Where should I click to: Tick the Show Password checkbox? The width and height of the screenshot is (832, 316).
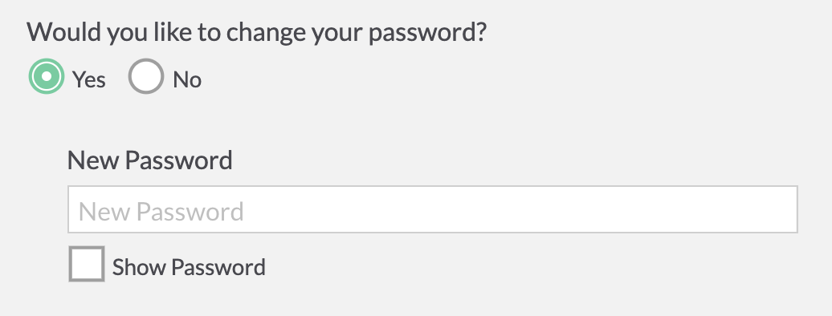tap(87, 264)
